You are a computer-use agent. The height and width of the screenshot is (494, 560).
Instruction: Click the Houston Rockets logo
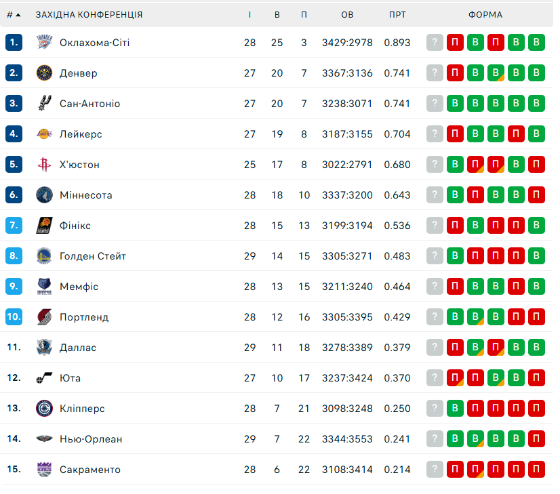44,165
